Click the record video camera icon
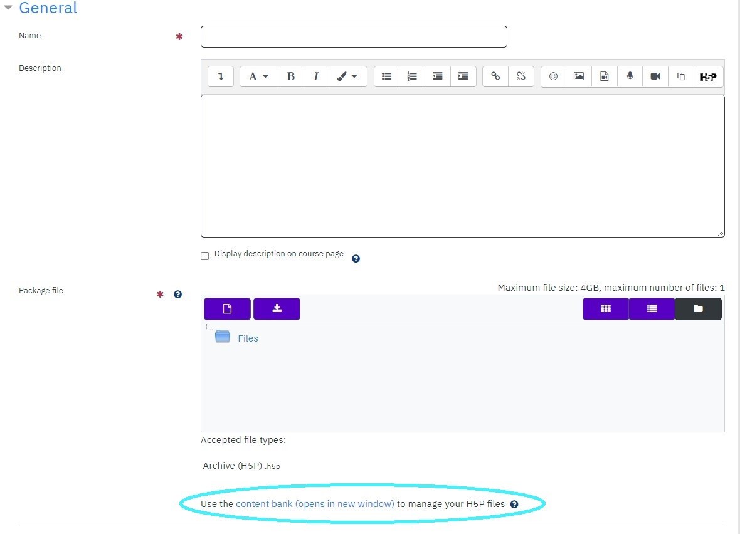The width and height of the screenshot is (740, 534). [655, 76]
